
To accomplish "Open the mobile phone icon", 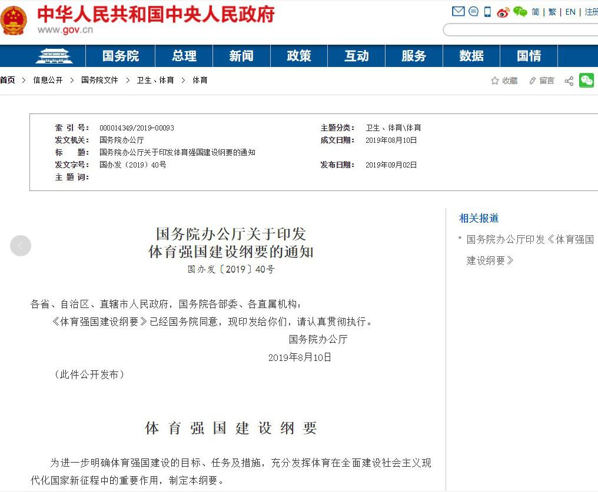I will [x=487, y=12].
